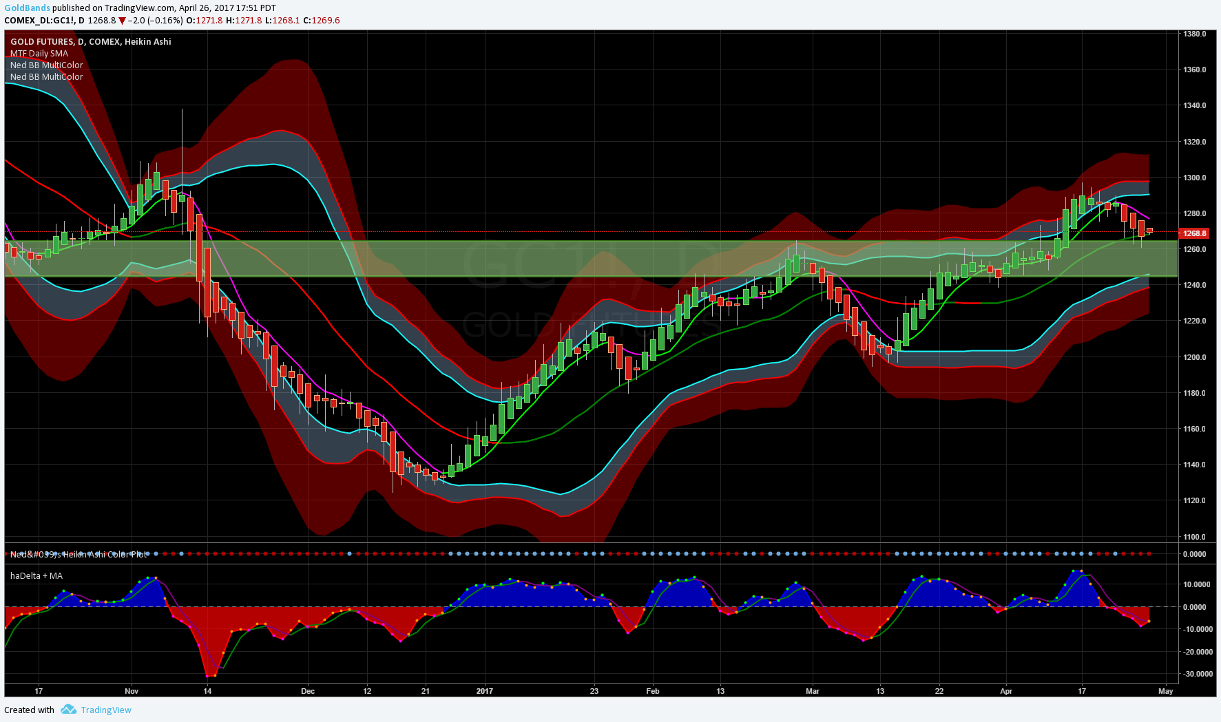Open the GoldBands author link
The width and height of the screenshot is (1221, 722).
coord(27,8)
